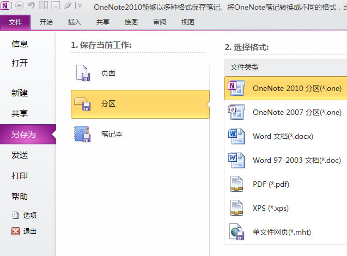Click the 退出 exit button

[25, 231]
